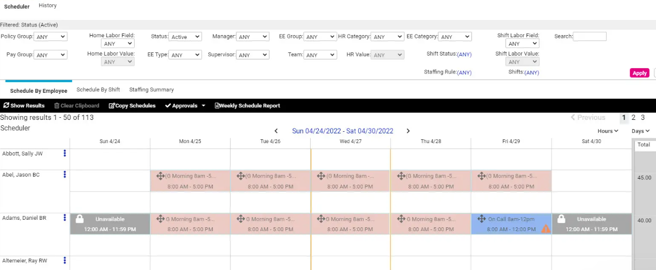The height and width of the screenshot is (270, 656).
Task: Open three-dot menu for Abbott, Sally JW
Action: 65,153
